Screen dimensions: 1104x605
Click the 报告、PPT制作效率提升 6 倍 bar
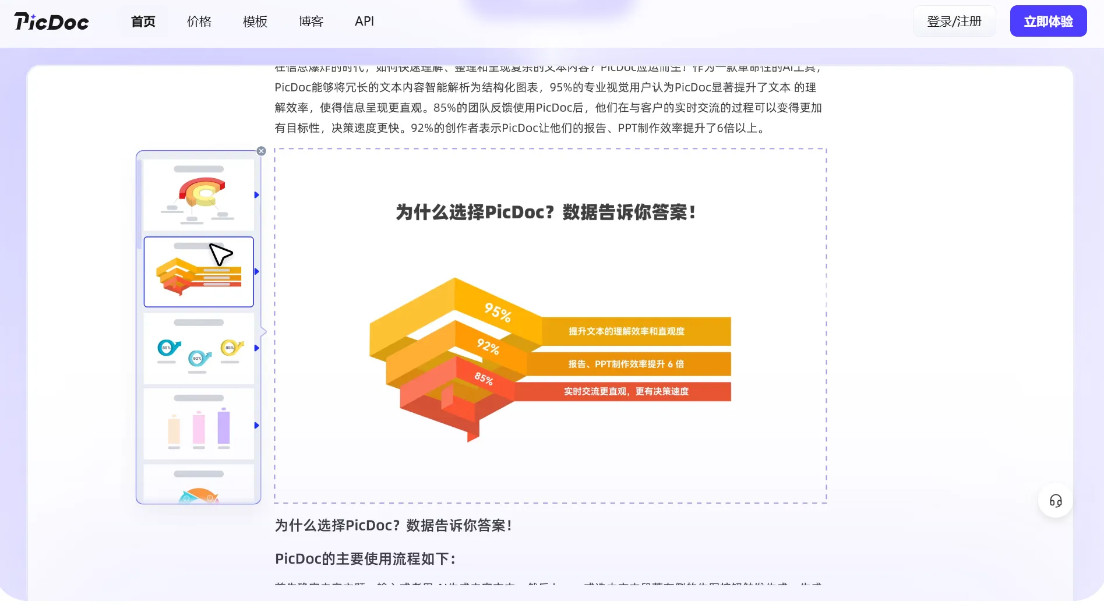pos(629,364)
